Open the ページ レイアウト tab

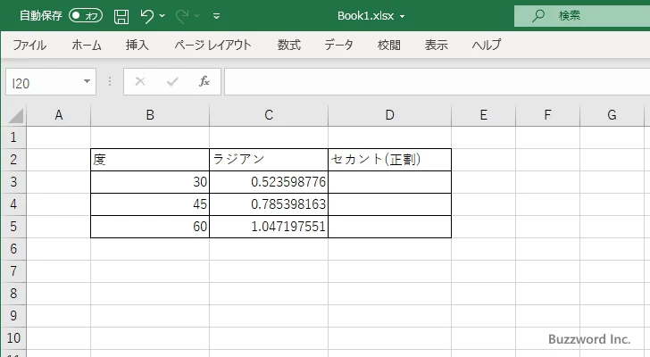212,45
